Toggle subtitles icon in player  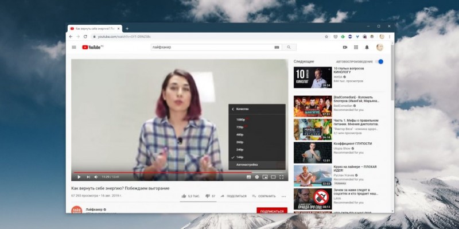[248, 177]
